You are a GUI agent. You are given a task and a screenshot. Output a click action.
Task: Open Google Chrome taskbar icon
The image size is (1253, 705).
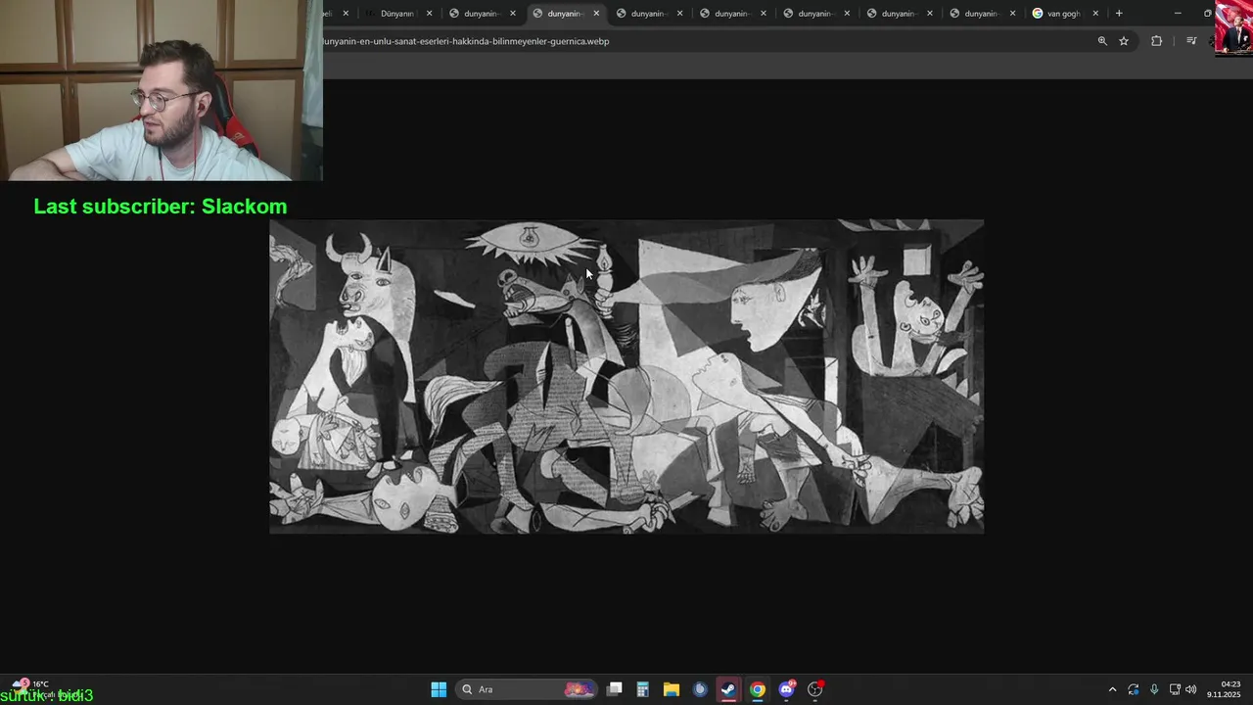(x=758, y=689)
